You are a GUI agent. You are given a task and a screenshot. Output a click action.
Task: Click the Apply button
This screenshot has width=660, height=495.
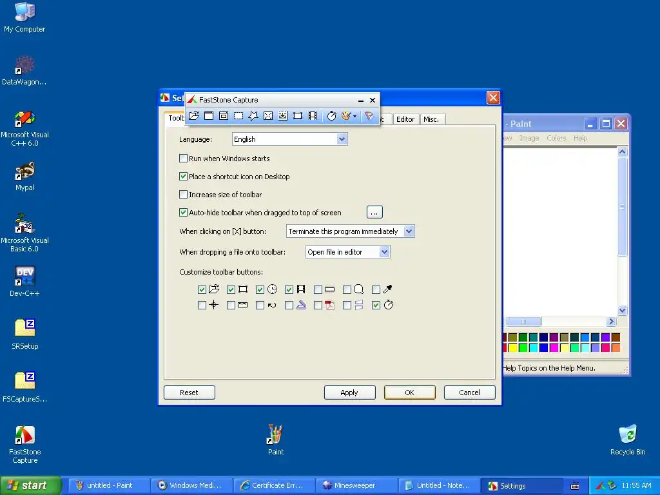(349, 393)
